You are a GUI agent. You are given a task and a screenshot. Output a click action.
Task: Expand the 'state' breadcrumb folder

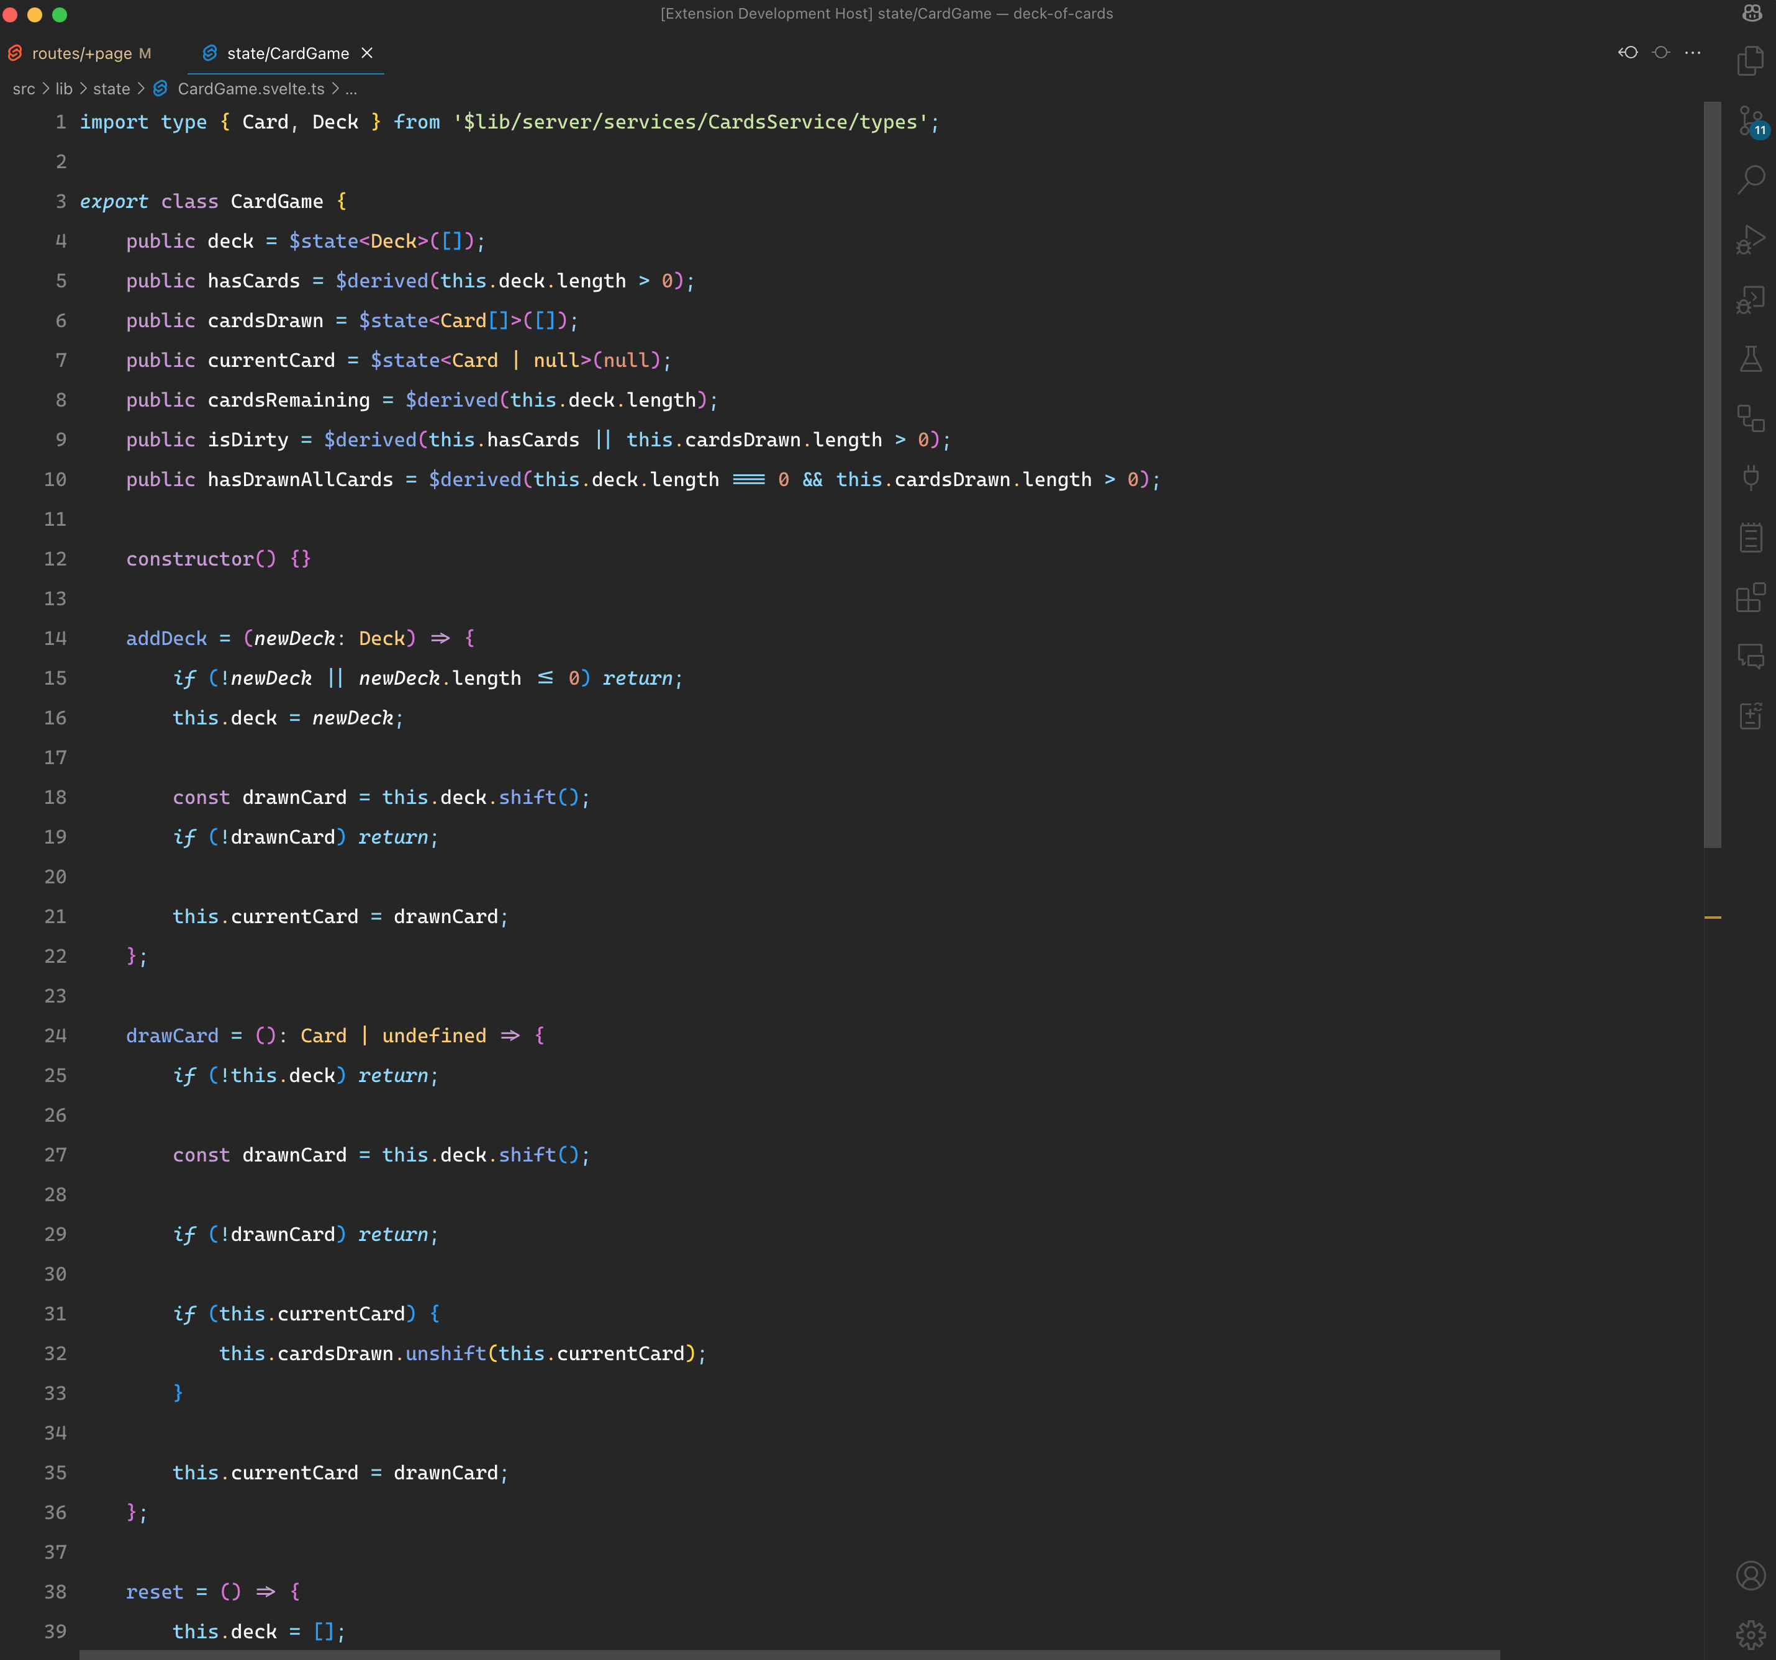tap(111, 88)
